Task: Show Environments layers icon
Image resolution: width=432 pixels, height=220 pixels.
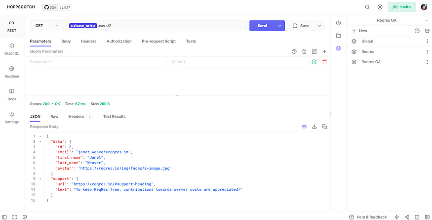Action: tap(338, 48)
